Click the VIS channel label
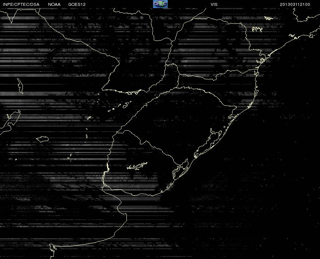 pyautogui.click(x=214, y=4)
